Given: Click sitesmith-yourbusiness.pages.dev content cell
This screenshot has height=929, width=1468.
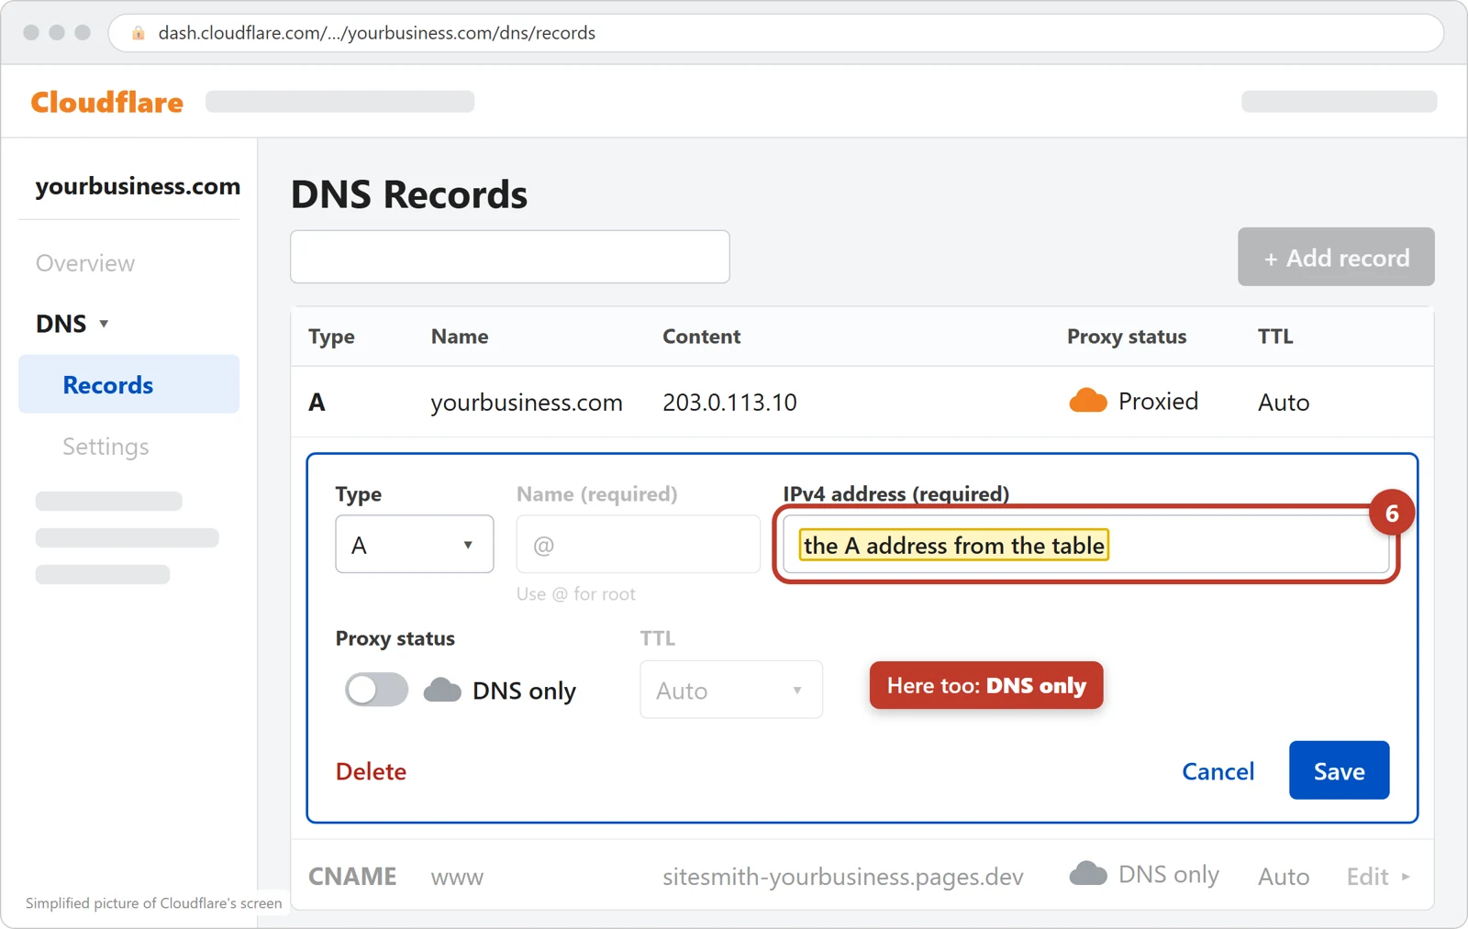Looking at the screenshot, I should 843,877.
